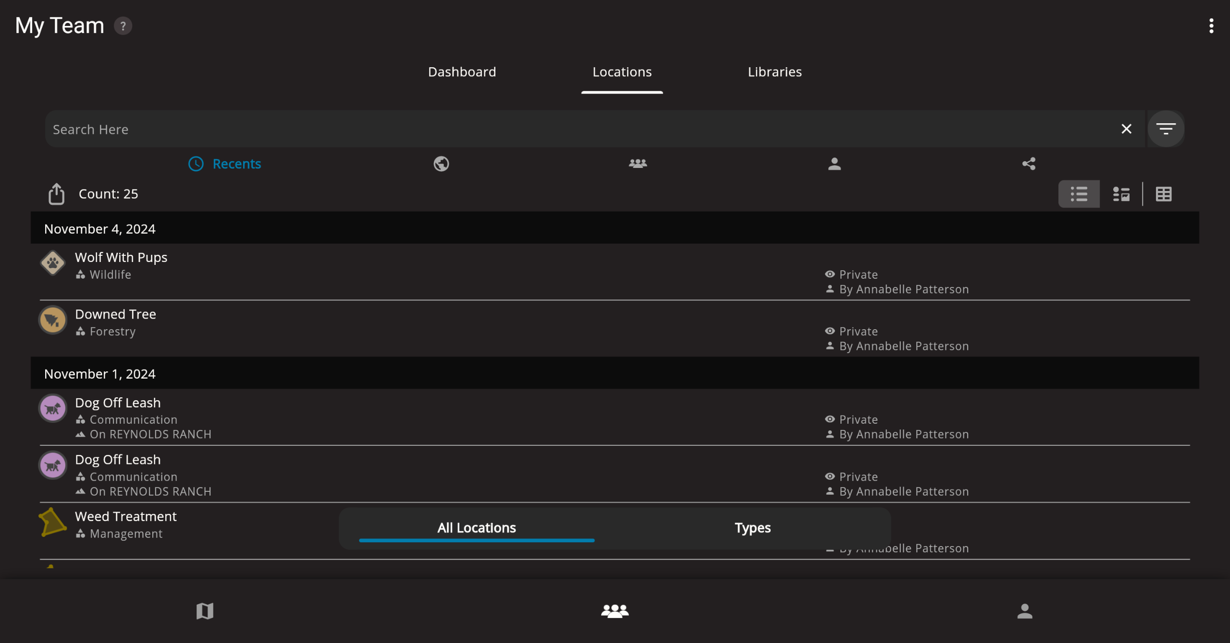This screenshot has width=1230, height=643.
Task: Select the Recents filter
Action: [225, 164]
